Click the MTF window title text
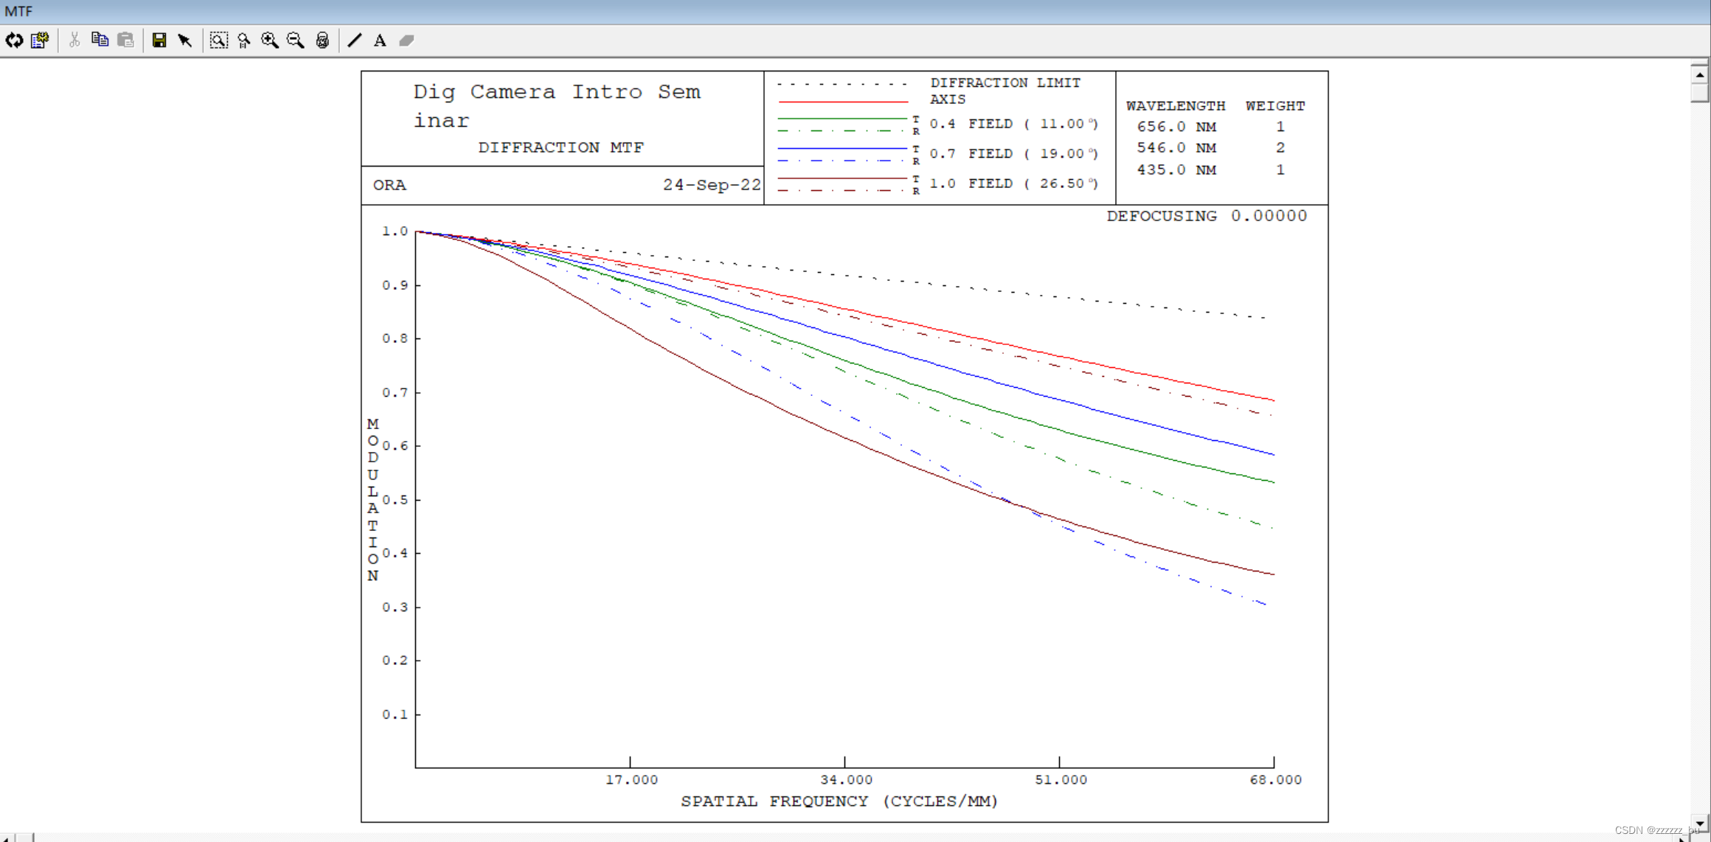This screenshot has height=842, width=1711. click(18, 11)
